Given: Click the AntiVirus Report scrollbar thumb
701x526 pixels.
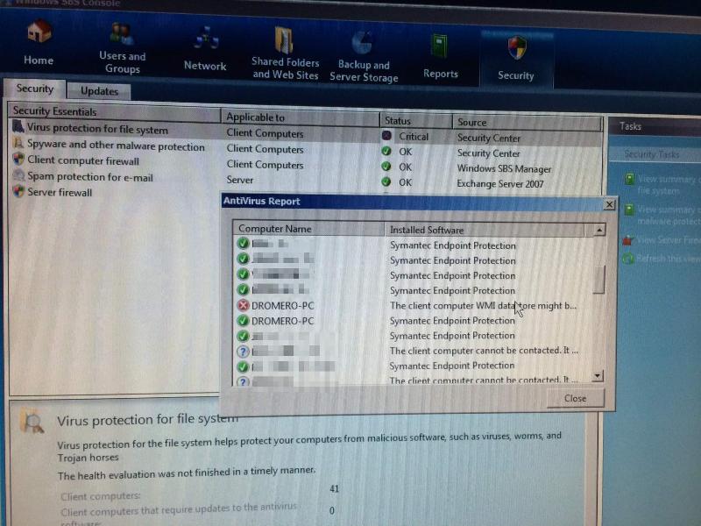Looking at the screenshot, I should pos(598,280).
